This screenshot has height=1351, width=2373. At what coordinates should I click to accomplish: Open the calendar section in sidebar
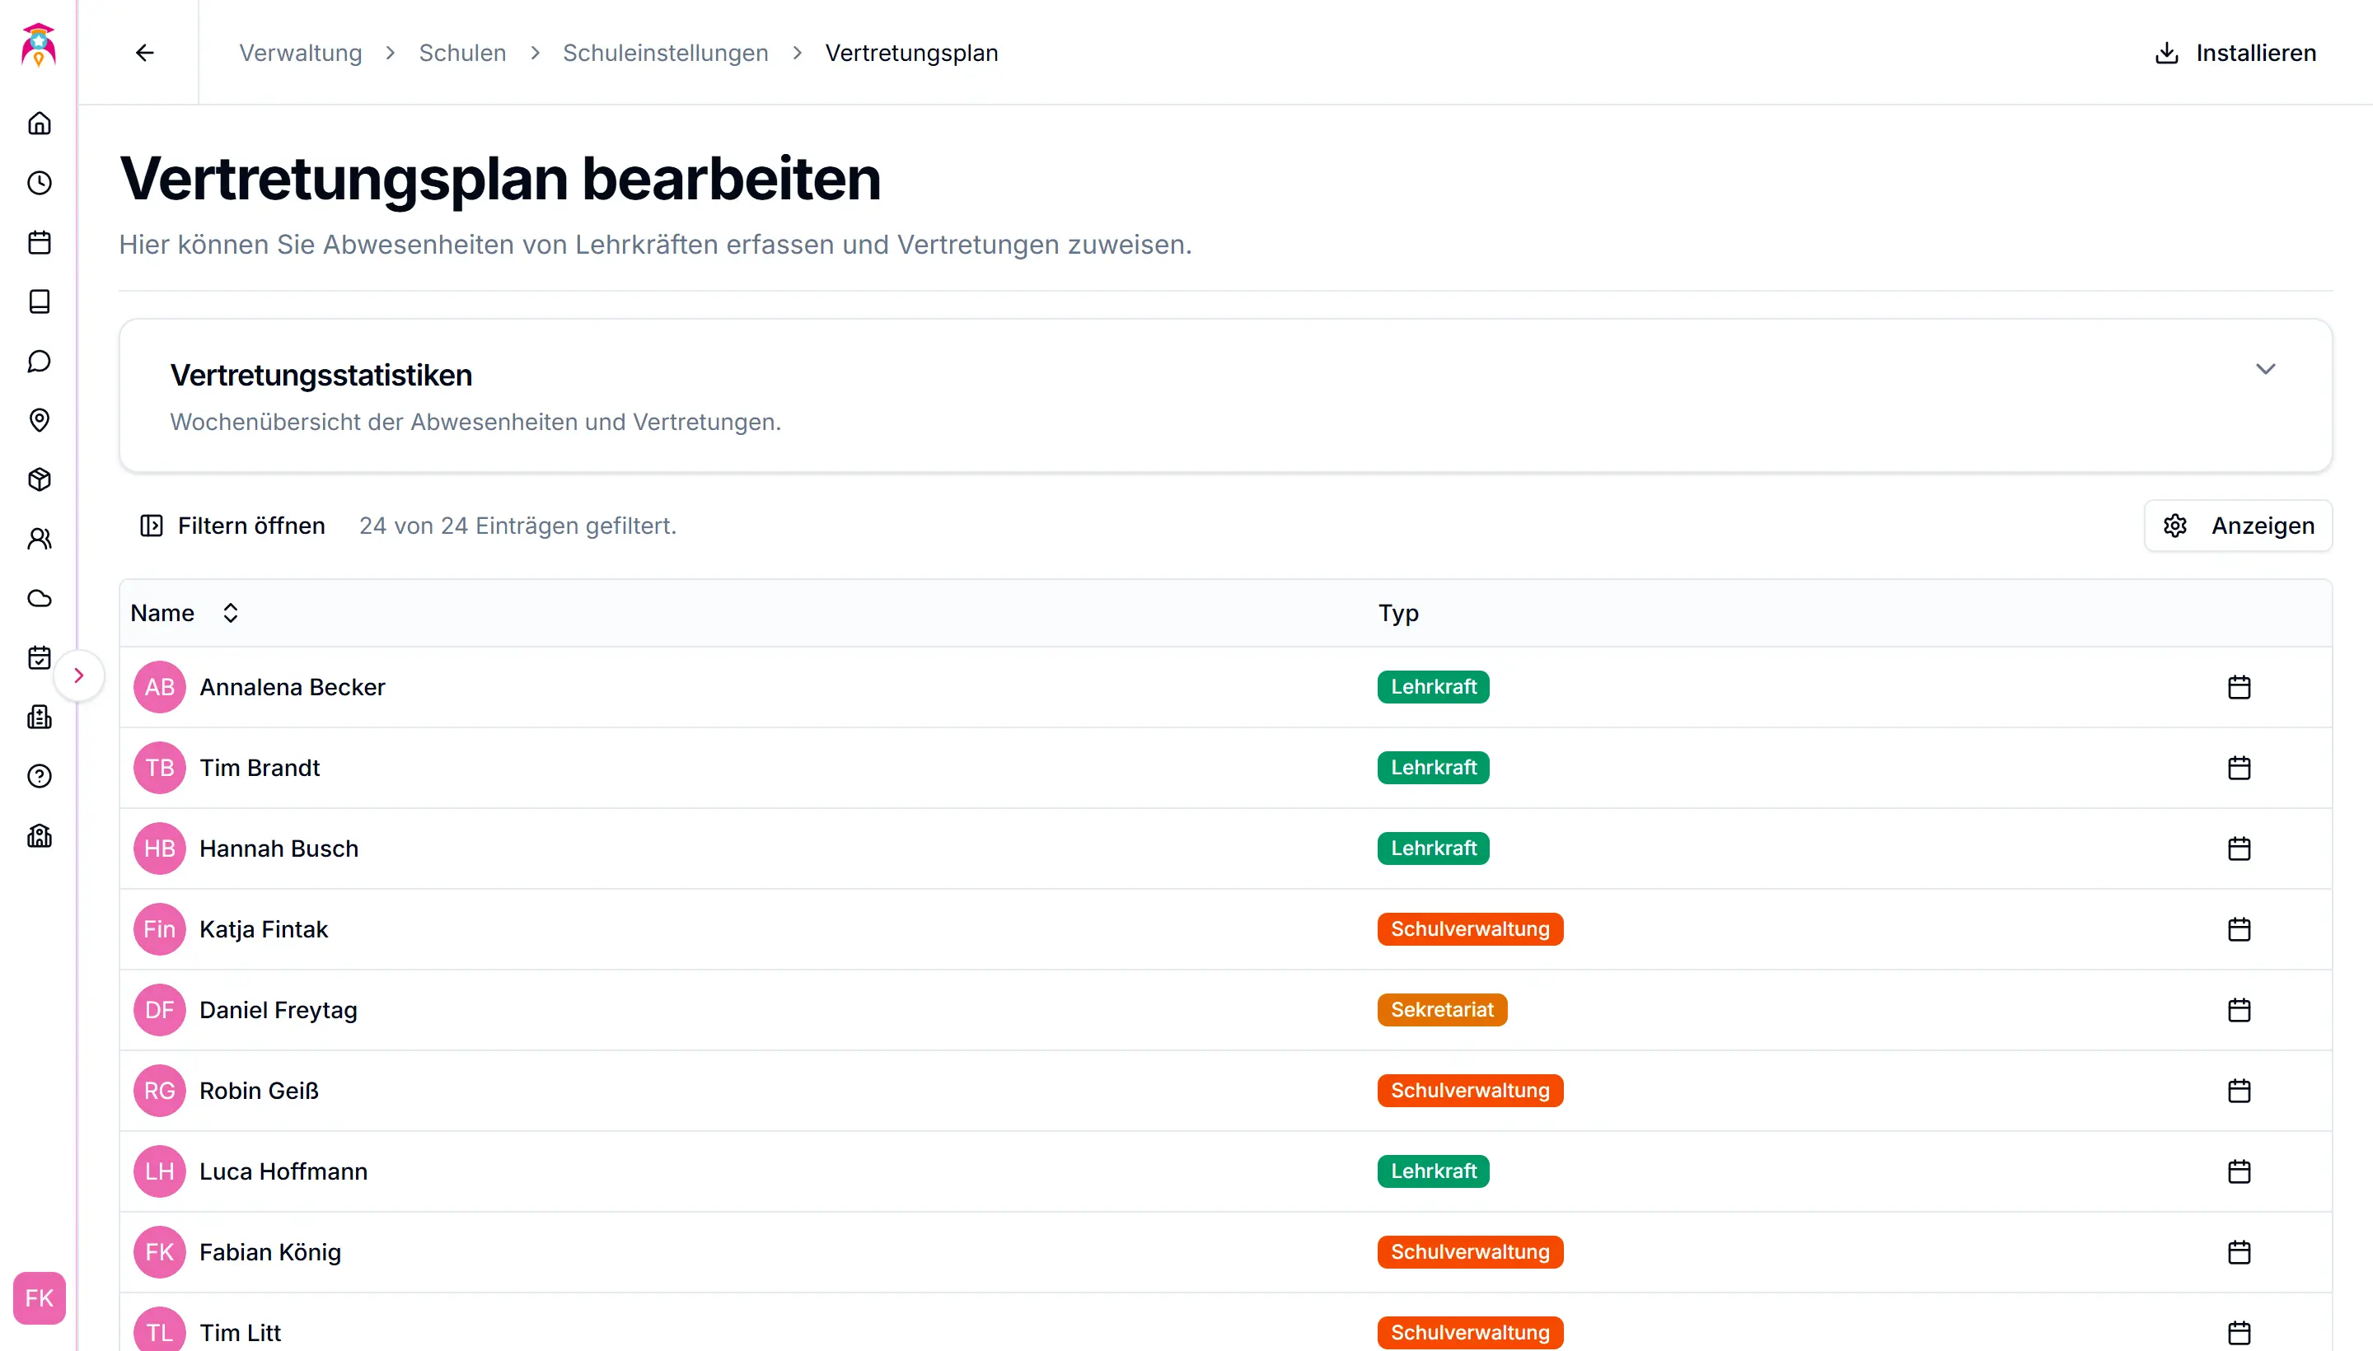pos(39,242)
